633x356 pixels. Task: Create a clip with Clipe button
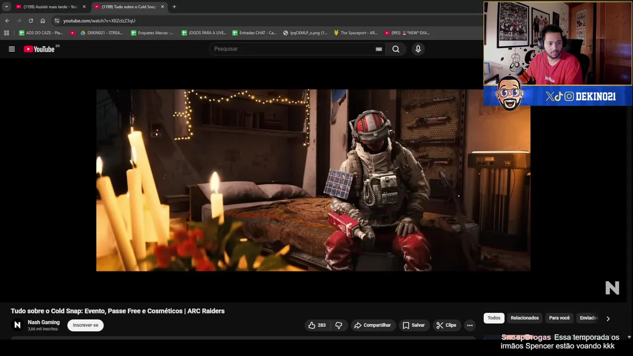click(x=446, y=325)
